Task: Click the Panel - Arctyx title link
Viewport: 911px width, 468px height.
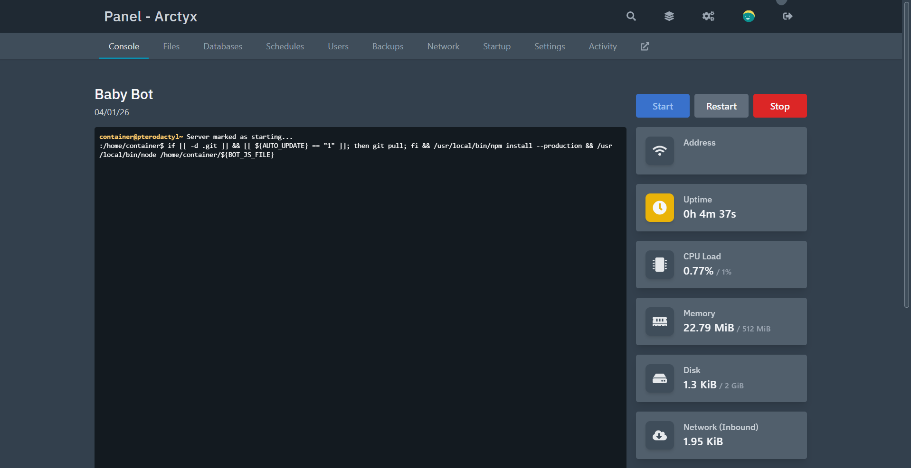Action: pos(151,17)
